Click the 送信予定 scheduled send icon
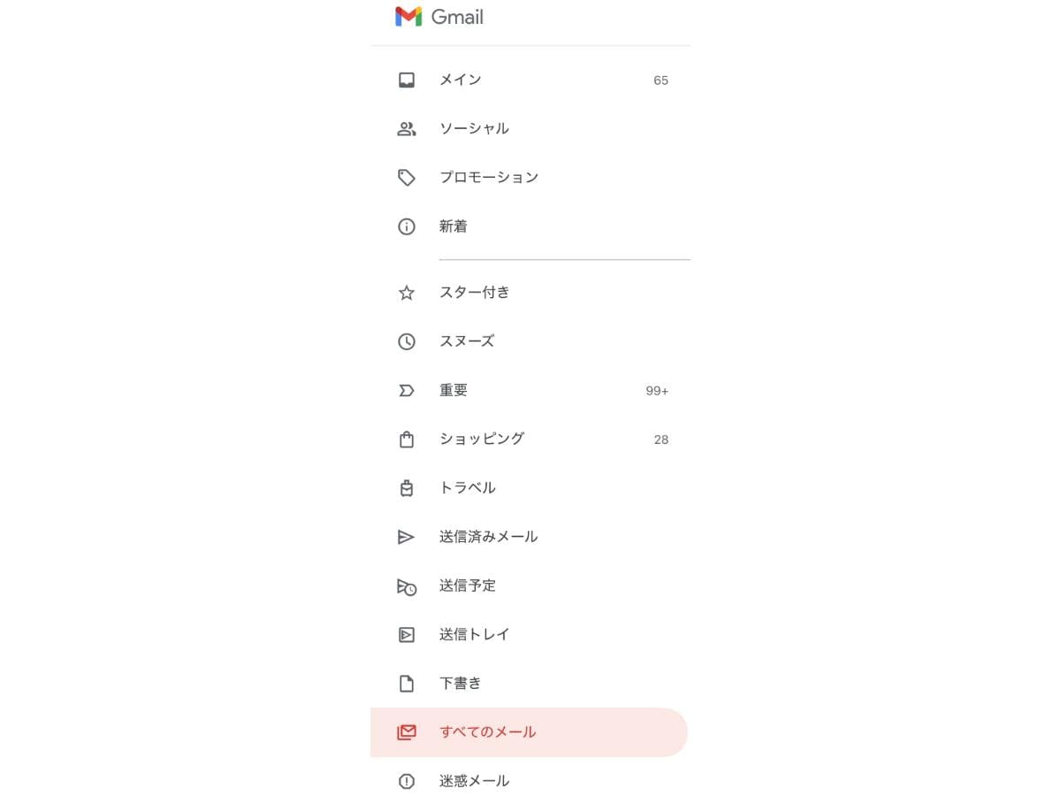Viewport: 1061px width, 796px height. [406, 586]
